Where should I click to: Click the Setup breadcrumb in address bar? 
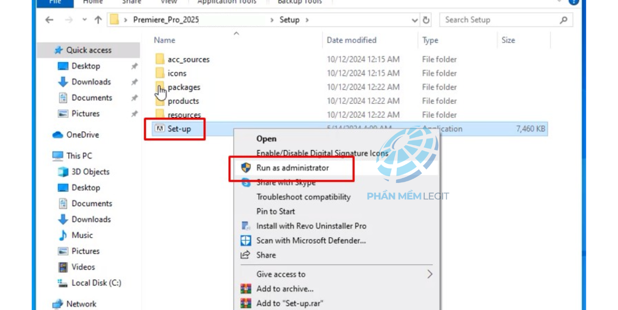(x=289, y=20)
